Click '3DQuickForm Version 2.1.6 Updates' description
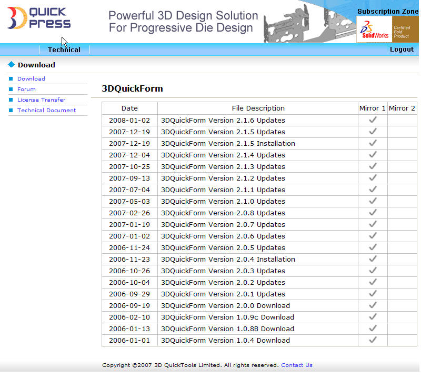 [x=223, y=121]
